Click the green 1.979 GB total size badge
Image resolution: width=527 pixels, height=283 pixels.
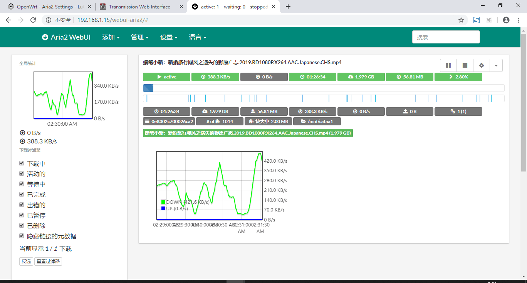361,77
